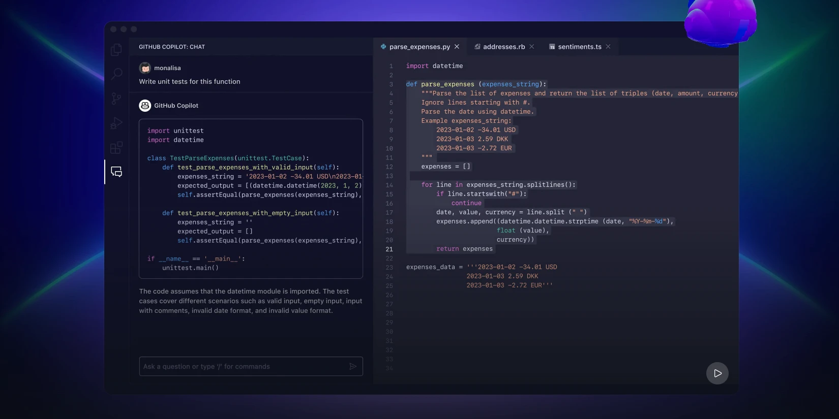Screen dimensions: 839x419
Task: Click 'import unittest' in the chat code
Action: [175, 131]
